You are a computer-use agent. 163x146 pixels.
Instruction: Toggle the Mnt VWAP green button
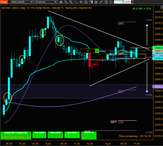(x=39, y=135)
